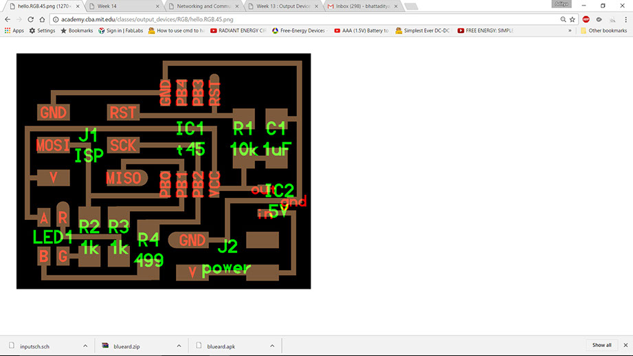
Task: Close the downloads bar
Action: tap(625, 345)
